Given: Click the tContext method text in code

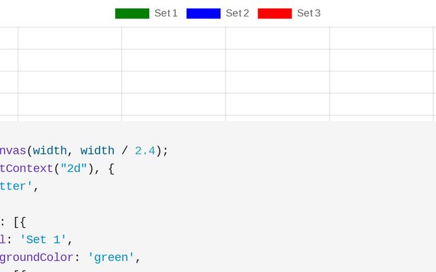Looking at the screenshot, I should 27,168.
